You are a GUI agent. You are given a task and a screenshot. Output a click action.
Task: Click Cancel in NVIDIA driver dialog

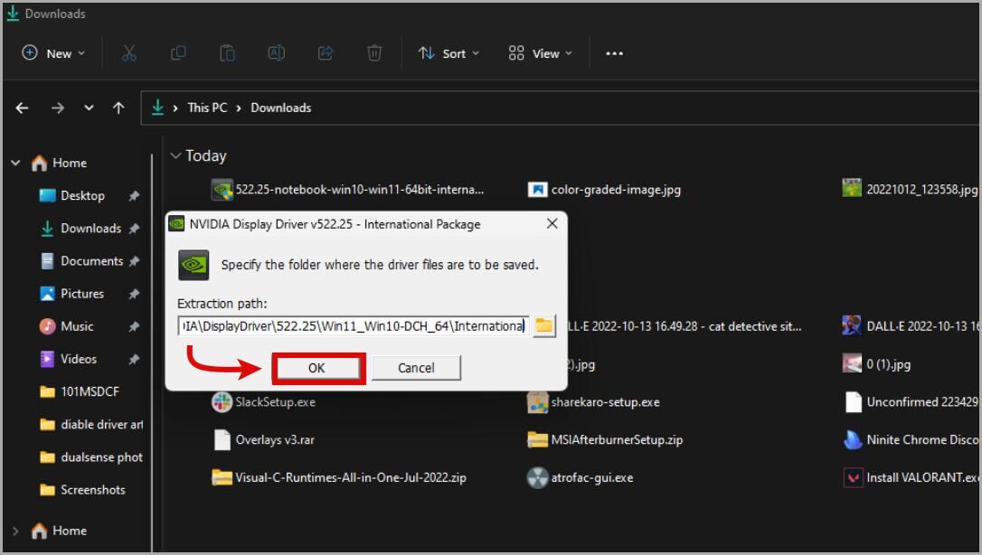[x=416, y=368]
